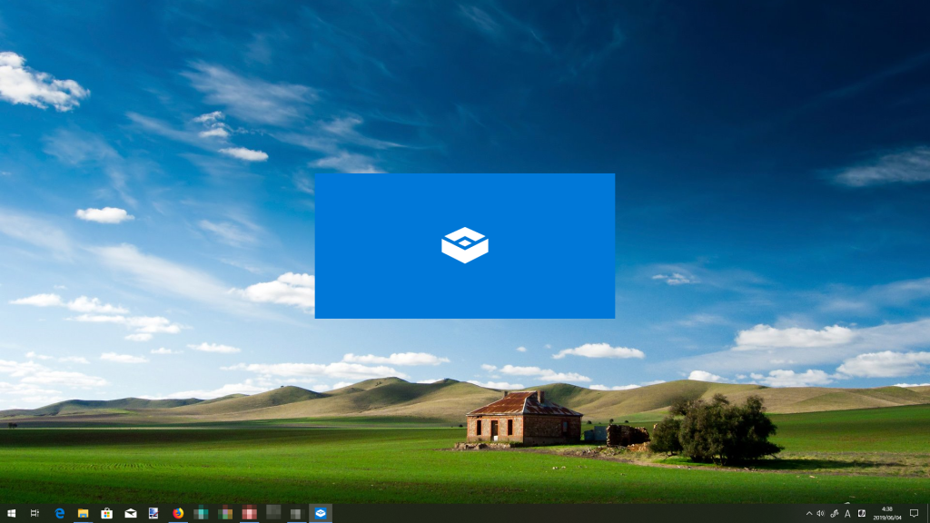
Task: Open the Action Center notifications
Action: pyautogui.click(x=914, y=513)
